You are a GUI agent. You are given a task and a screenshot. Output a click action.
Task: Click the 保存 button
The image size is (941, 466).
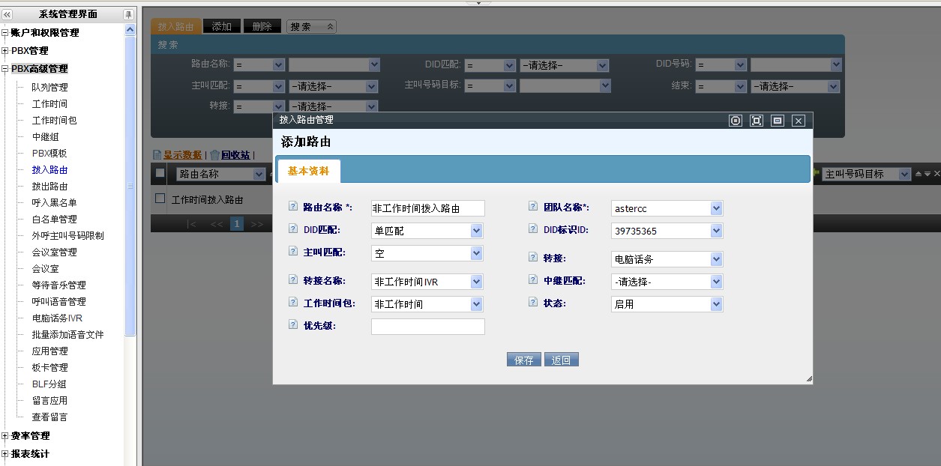pyautogui.click(x=523, y=360)
